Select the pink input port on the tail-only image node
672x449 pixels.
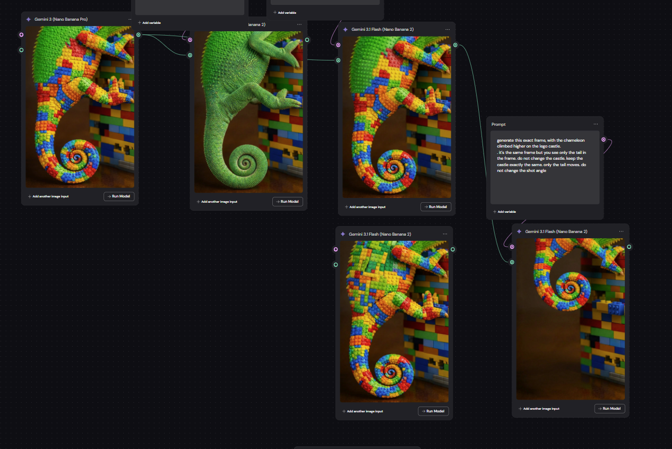[512, 246]
